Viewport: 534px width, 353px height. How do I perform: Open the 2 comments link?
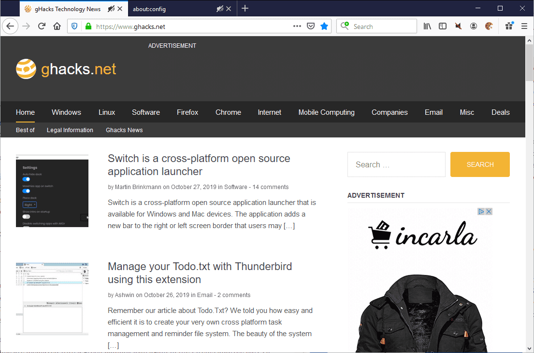tap(234, 295)
